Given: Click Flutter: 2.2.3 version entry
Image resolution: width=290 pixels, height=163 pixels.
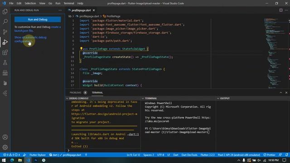Looking at the screenshot, I should [208, 155].
